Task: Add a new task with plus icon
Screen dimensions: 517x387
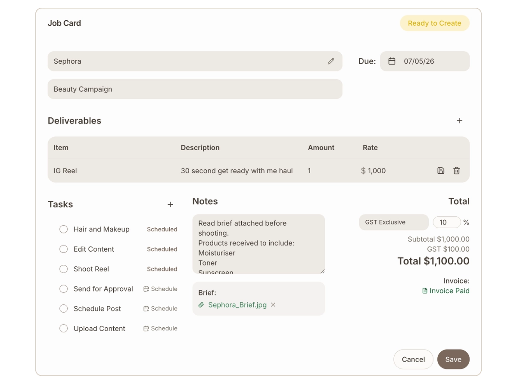Action: click(x=170, y=205)
